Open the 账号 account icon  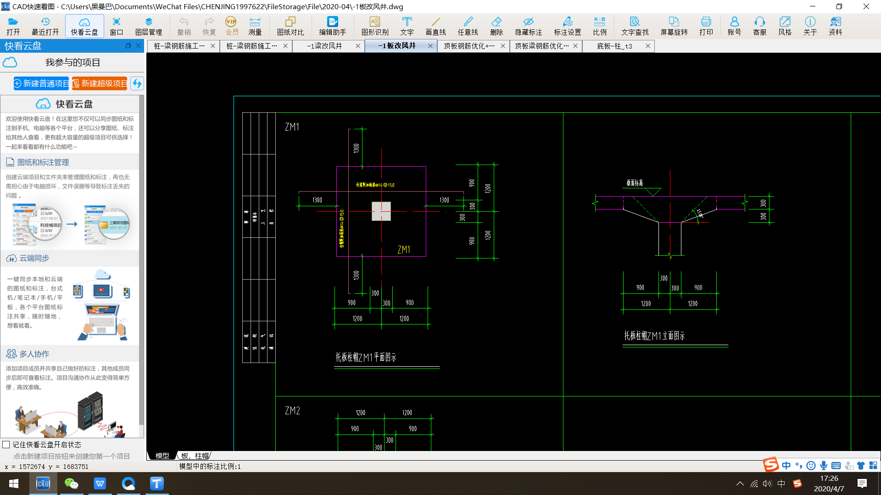tap(734, 26)
